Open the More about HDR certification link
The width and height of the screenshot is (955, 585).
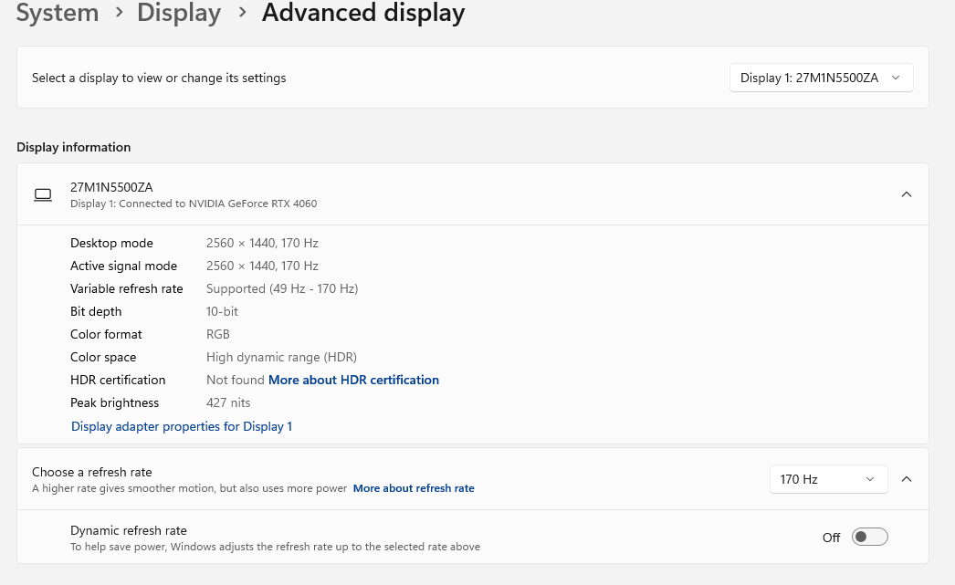tap(353, 380)
